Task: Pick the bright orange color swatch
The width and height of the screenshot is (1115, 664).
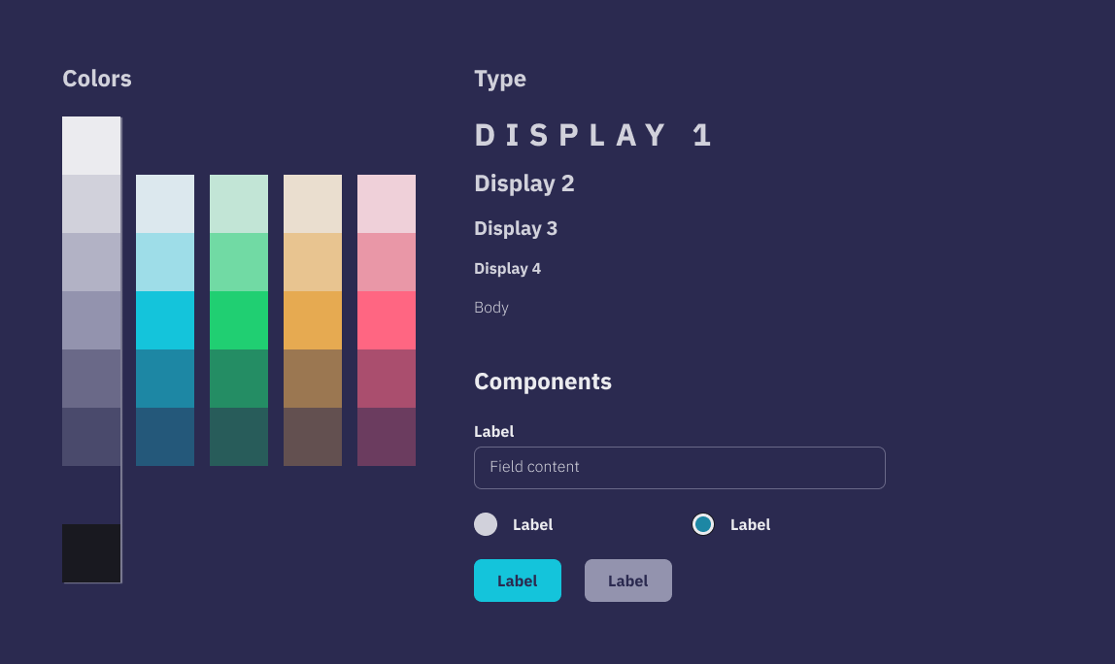Action: pos(313,320)
